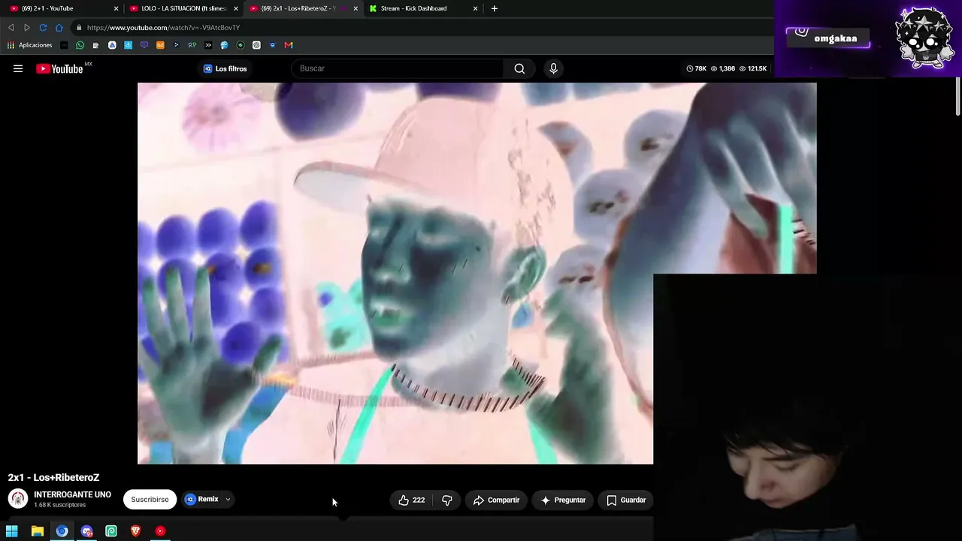Open the Gmail bookmark
962x541 pixels.
[x=289, y=45]
